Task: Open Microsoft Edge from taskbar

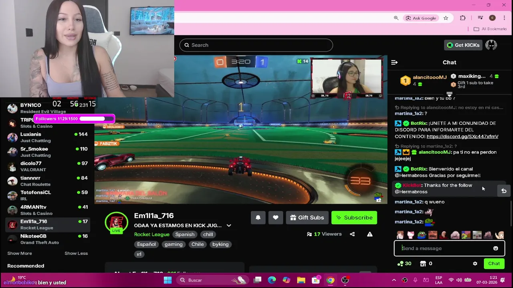Action: coord(272,280)
